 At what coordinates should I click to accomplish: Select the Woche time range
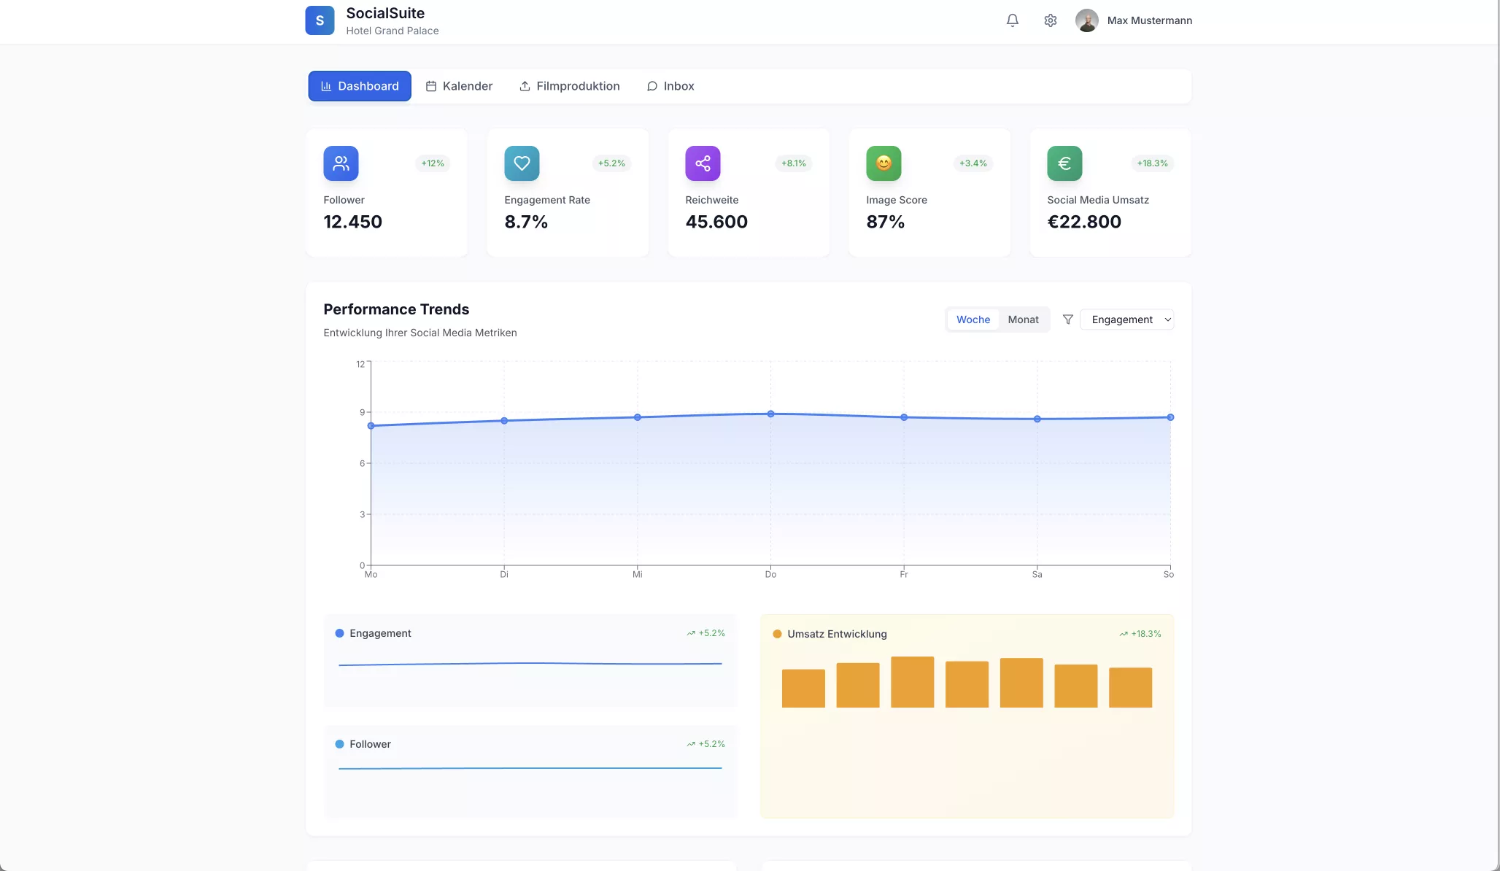[x=973, y=320]
